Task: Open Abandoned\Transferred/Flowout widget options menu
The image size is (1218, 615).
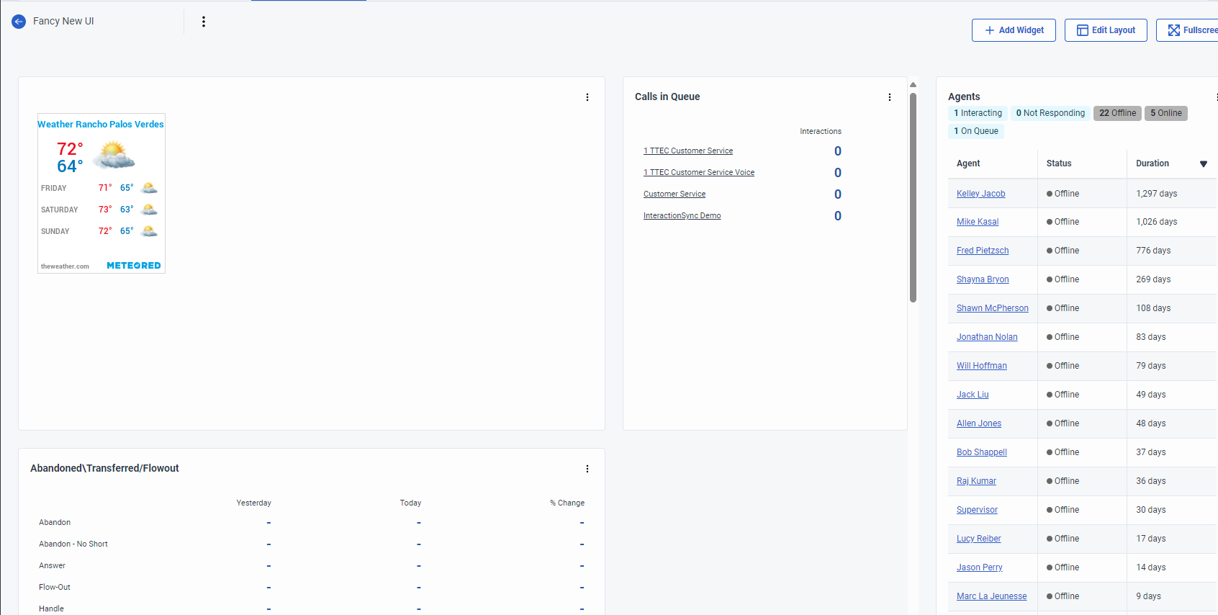Action: click(587, 469)
